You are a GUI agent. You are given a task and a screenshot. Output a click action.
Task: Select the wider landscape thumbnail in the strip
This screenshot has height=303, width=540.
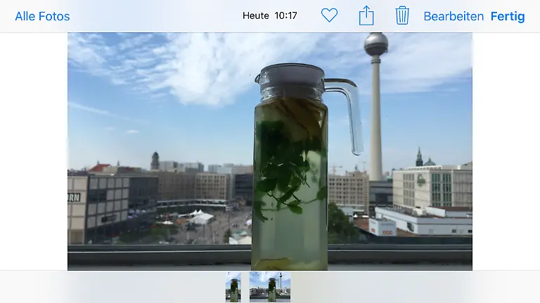tap(269, 287)
